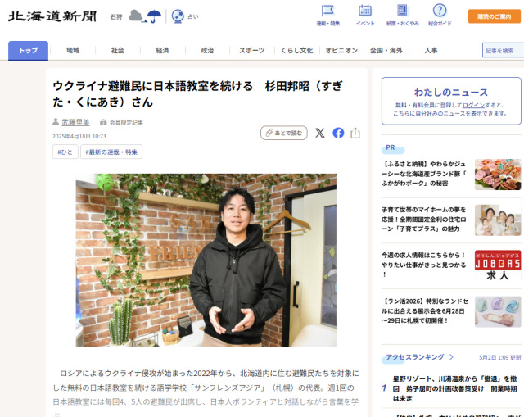Viewport: 524px width, 417px height.
Task: Click the ログイン link in わたしのニュース
Action: [473, 105]
